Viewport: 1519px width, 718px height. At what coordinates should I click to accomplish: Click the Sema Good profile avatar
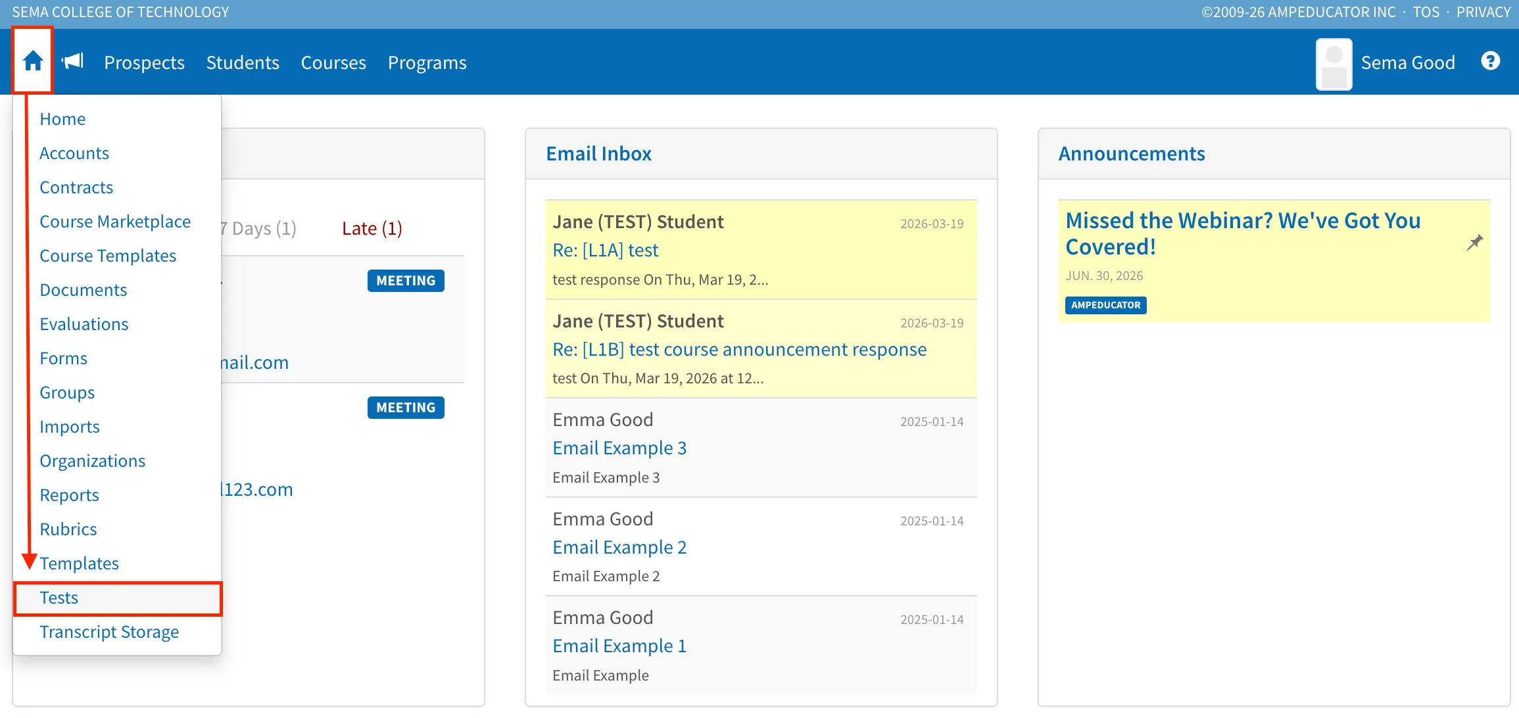pyautogui.click(x=1334, y=64)
